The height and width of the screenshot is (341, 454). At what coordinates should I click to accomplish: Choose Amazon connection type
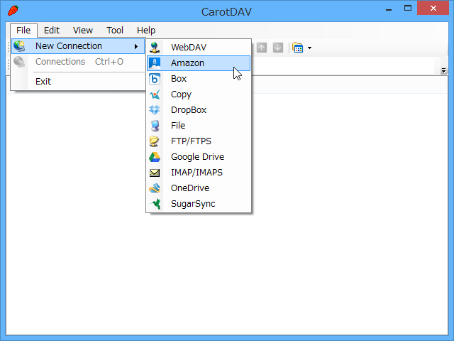pyautogui.click(x=199, y=63)
